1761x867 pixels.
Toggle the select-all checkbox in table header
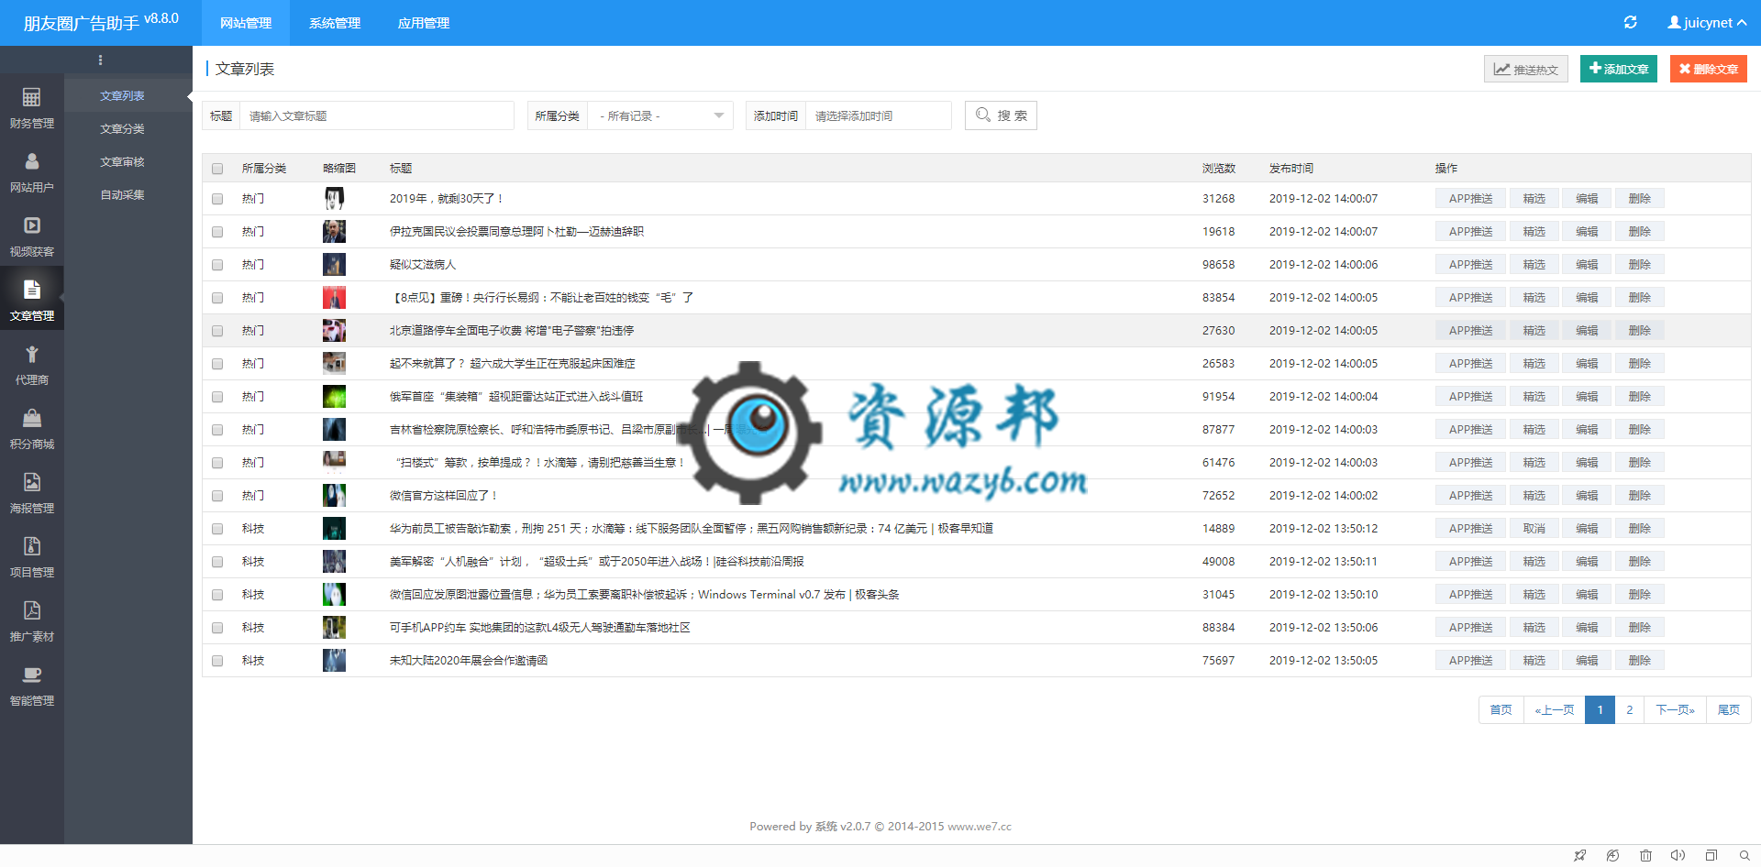pos(217,169)
